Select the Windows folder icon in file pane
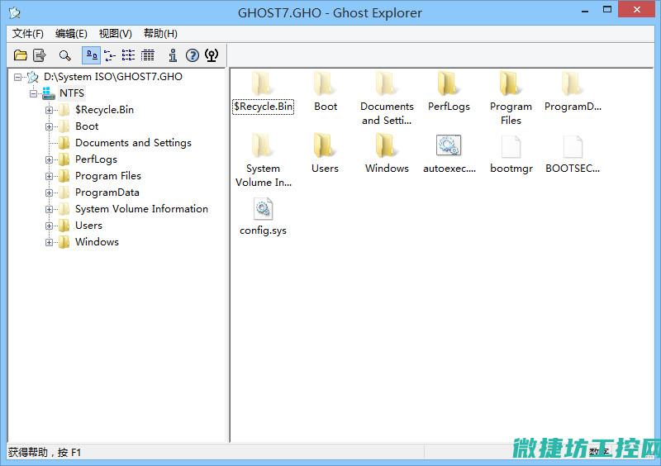This screenshot has height=466, width=661. click(387, 145)
